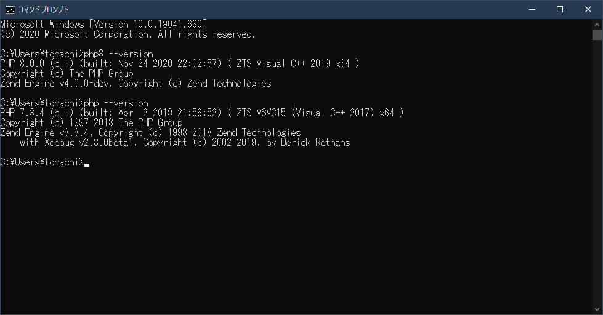Click the 'Copyright (c) 1997-2018 The PHP Group' line

click(91, 122)
